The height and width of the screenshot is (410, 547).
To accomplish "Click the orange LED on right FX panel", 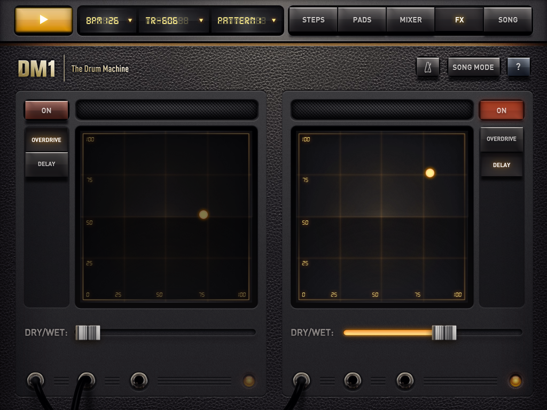I will click(515, 381).
